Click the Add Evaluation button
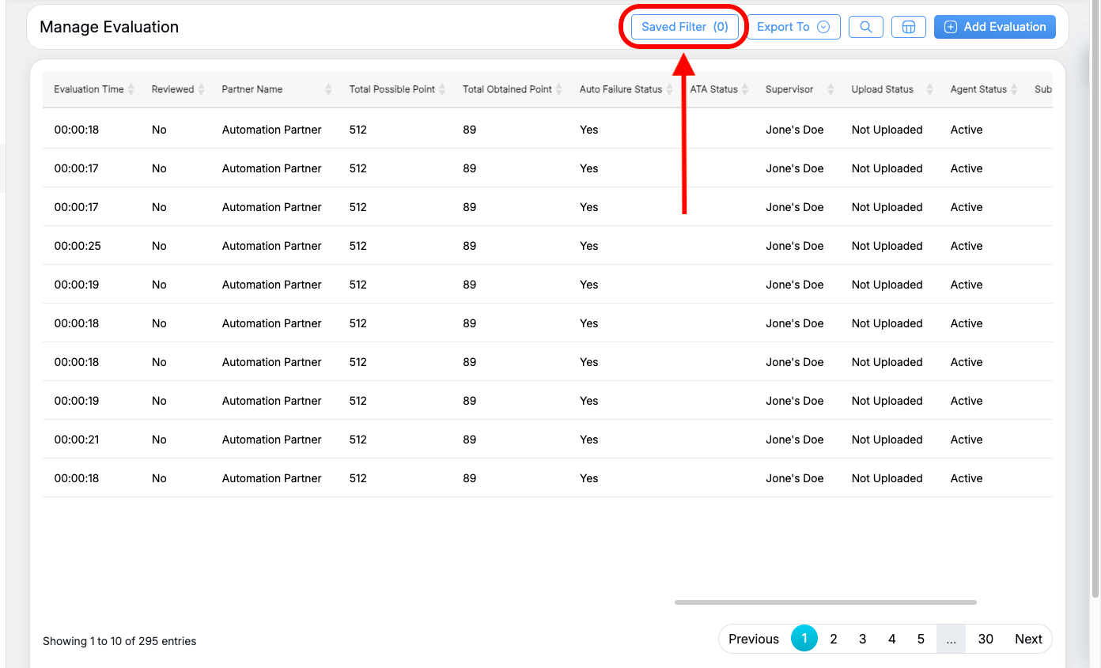The image size is (1101, 668). [x=994, y=27]
